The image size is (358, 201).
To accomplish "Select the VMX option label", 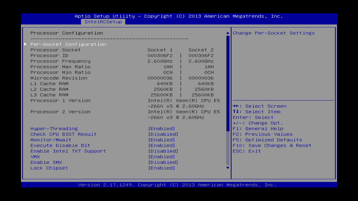I will click(x=35, y=157).
